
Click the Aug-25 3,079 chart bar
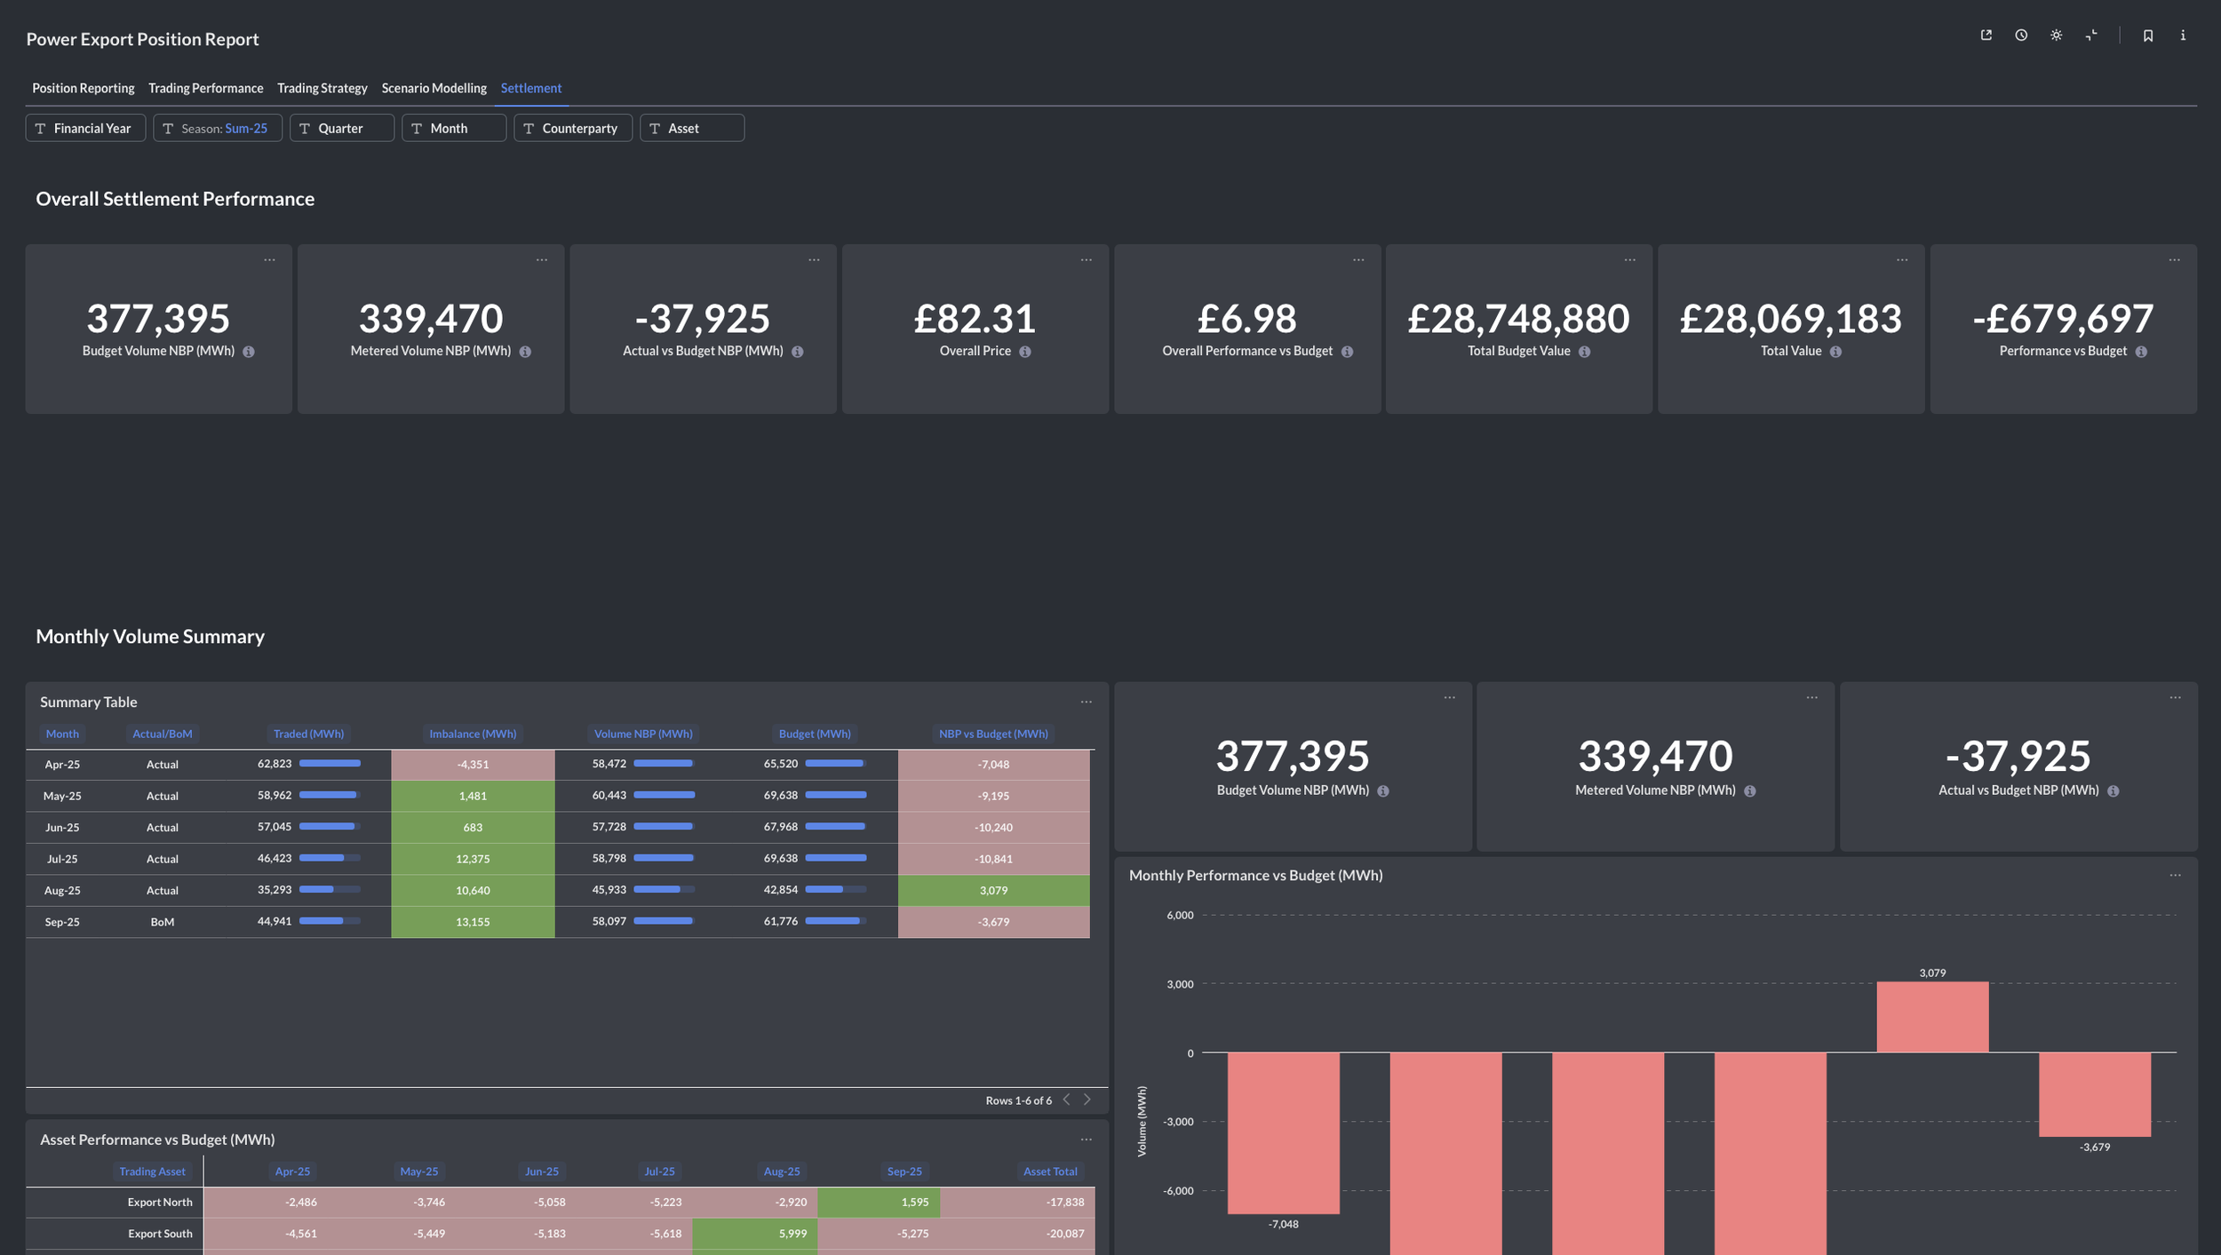pos(1931,1016)
